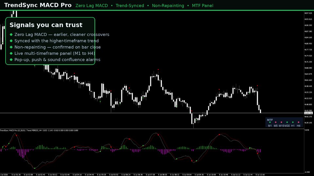Click the indicator subwindow label 'TrendSync MACD Pro (12,26,9)'
This screenshot has width=314, height=176.
[12, 130]
